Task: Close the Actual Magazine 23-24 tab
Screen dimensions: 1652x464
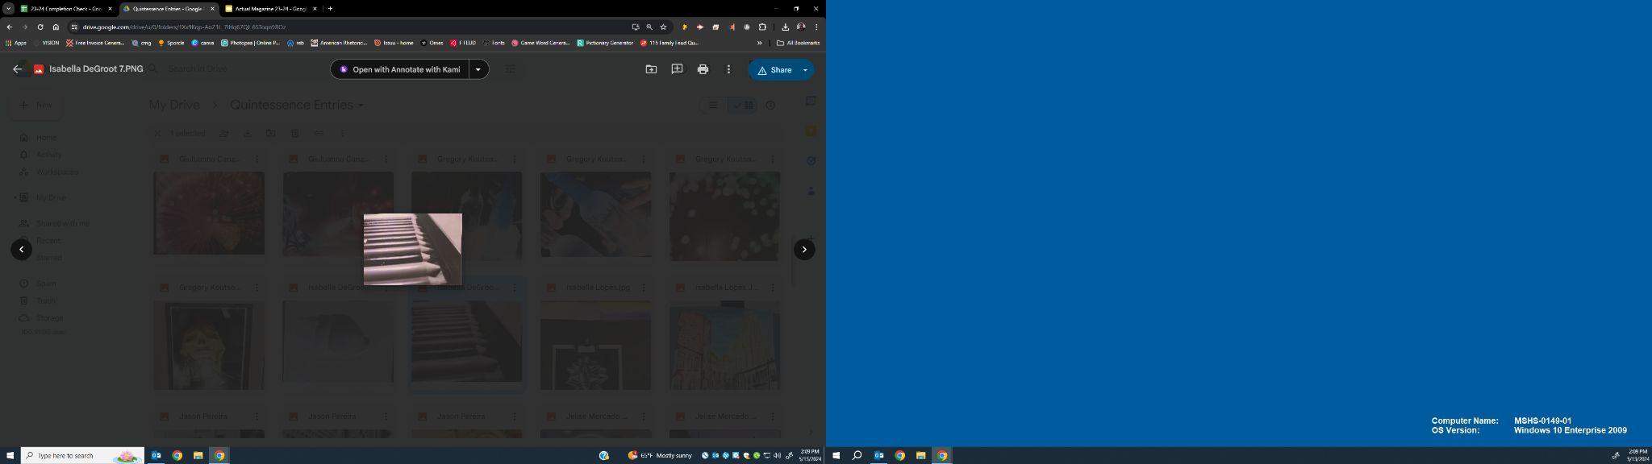Action: [315, 9]
